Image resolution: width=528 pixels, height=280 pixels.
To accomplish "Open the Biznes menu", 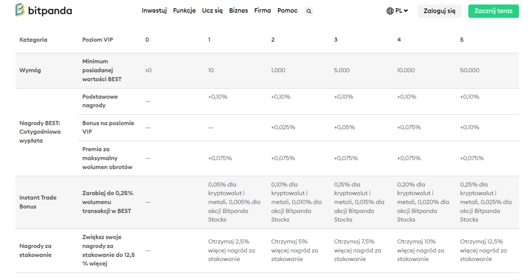I will point(238,11).
